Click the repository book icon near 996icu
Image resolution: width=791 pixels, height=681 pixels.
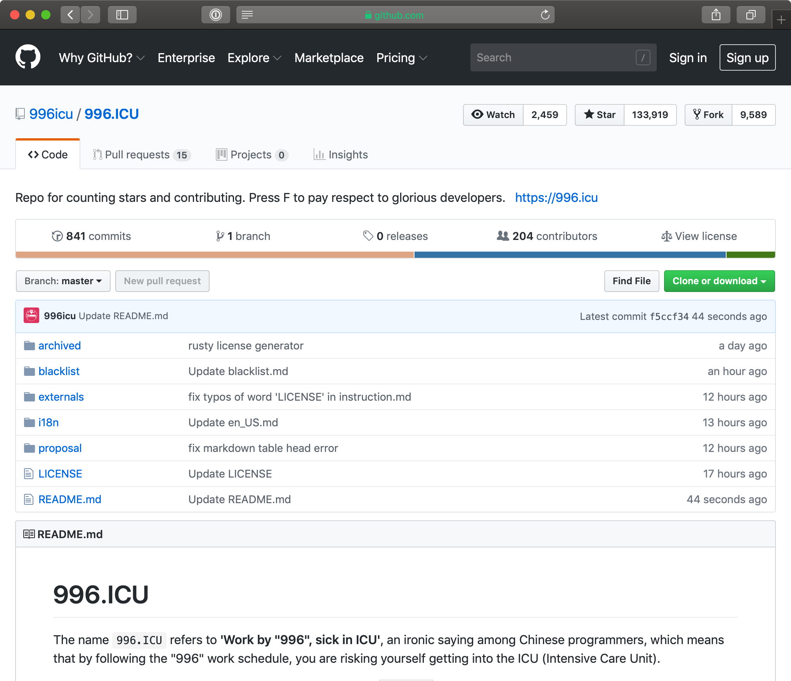coord(20,114)
